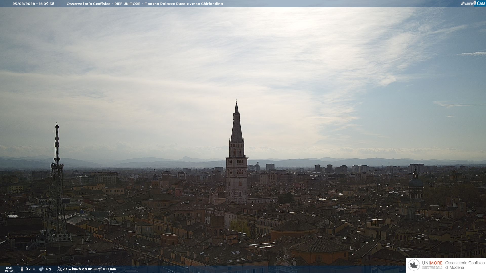The width and height of the screenshot is (486, 273).
Task: Click the thermometer temperature icon
Action: (x=22, y=269)
